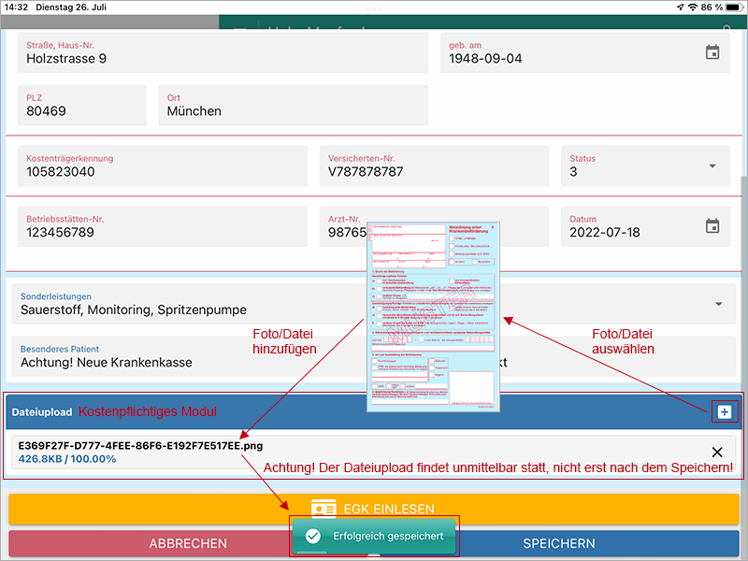Open the Datum calendar picker

pyautogui.click(x=712, y=226)
